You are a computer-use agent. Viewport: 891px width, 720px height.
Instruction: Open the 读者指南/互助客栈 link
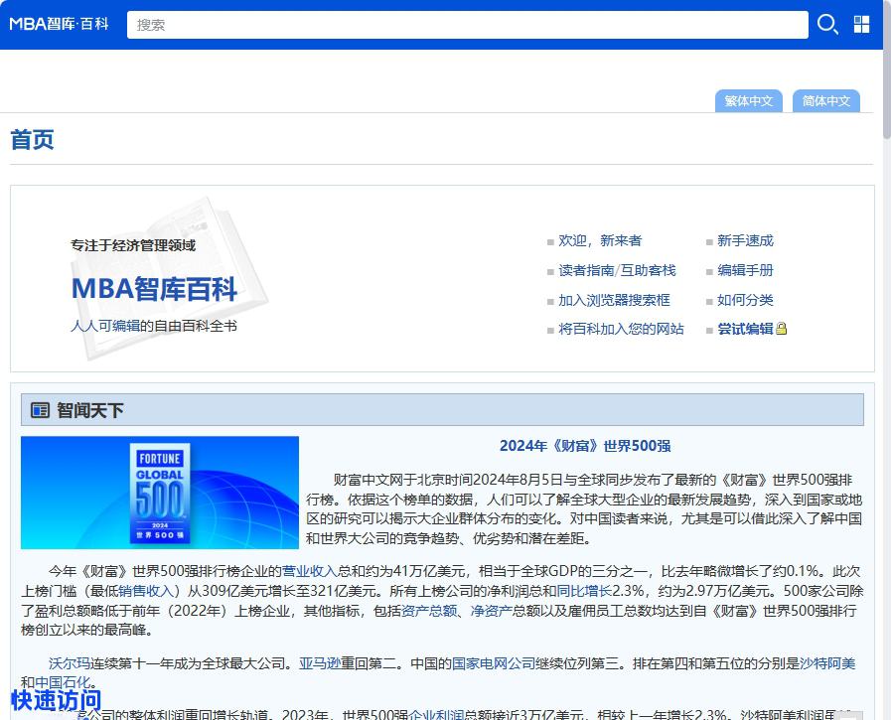pos(616,269)
